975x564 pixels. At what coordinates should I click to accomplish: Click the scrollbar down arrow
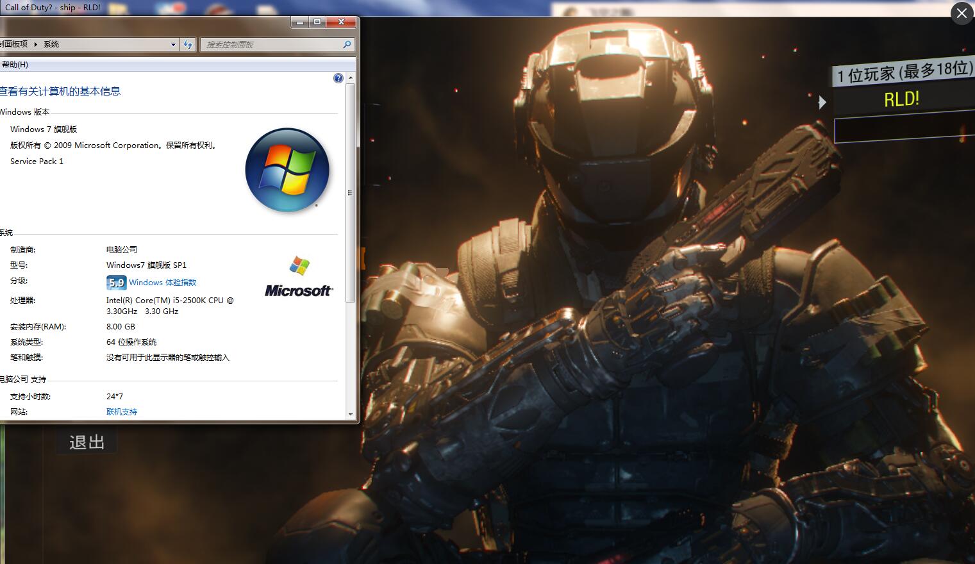[x=350, y=414]
